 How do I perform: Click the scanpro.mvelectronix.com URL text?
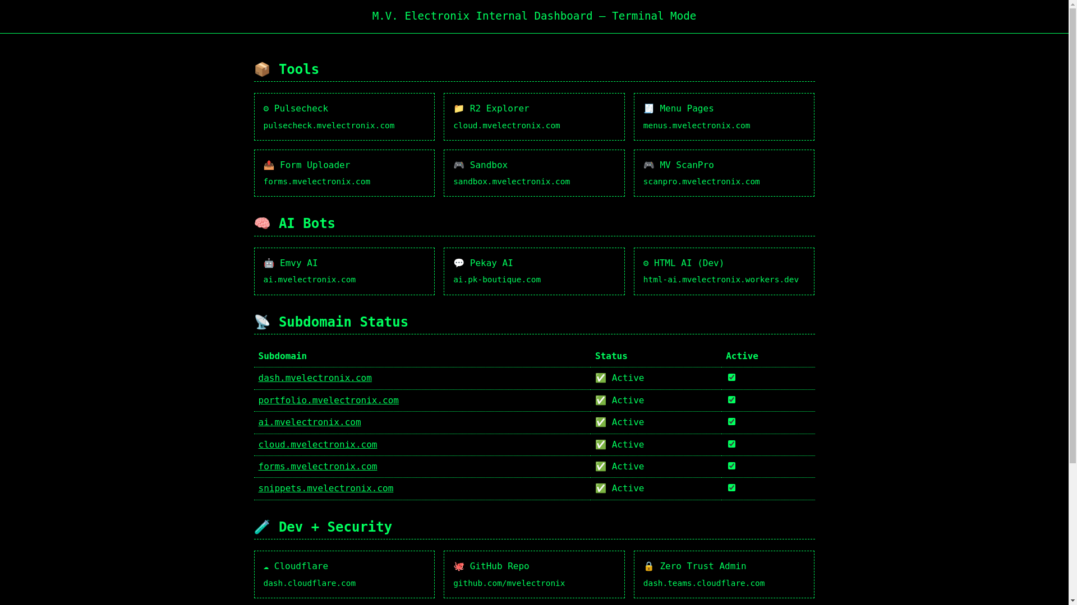[701, 182]
